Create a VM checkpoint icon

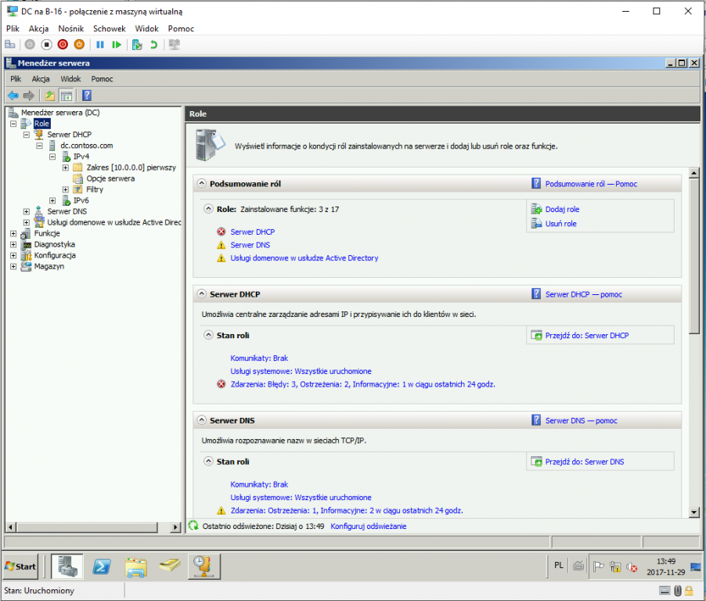pyautogui.click(x=137, y=45)
